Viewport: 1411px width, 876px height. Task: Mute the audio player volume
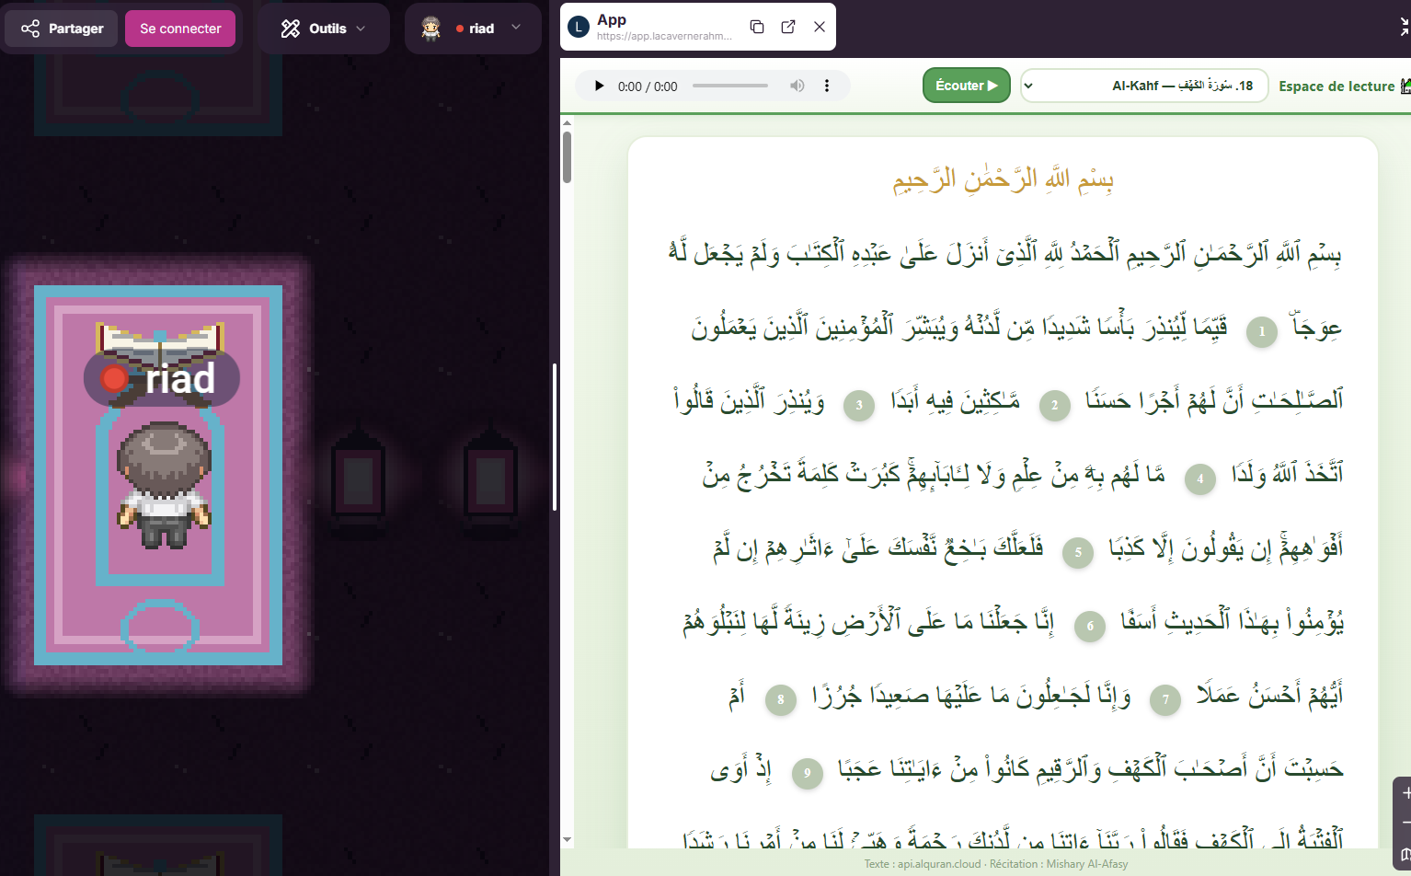coord(797,86)
